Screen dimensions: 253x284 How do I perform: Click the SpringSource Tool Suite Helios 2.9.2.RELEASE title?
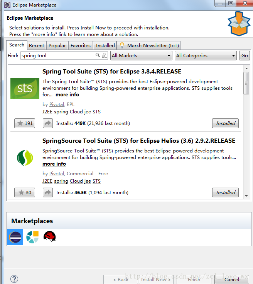(139, 141)
